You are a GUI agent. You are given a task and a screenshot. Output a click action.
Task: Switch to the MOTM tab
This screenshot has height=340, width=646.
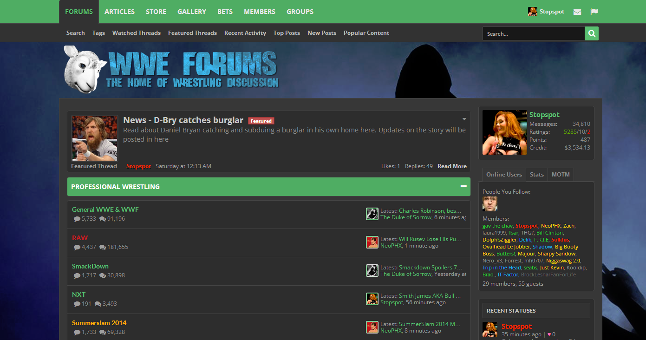(x=561, y=175)
